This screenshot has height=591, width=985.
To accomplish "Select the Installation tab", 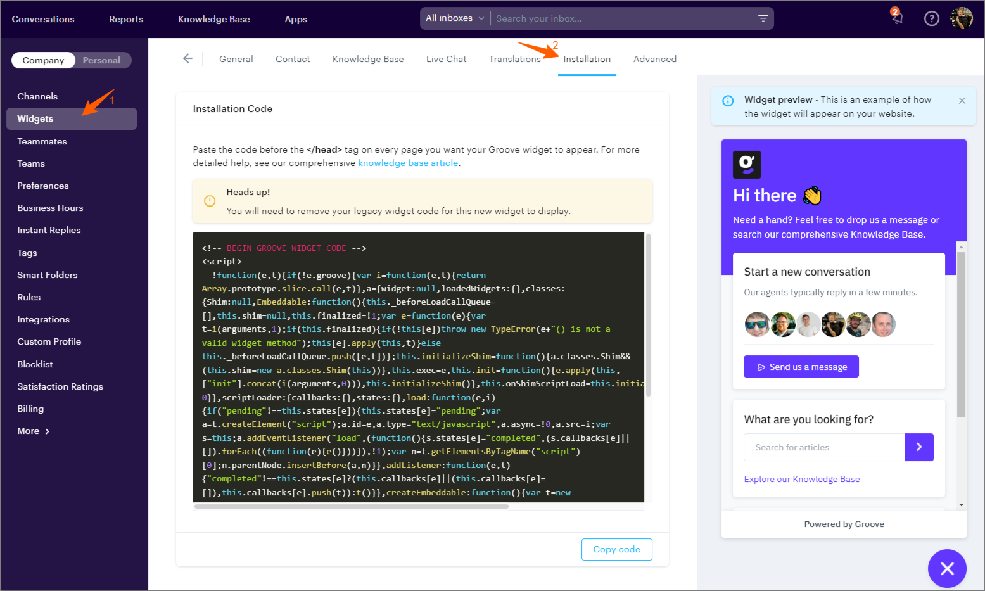I will coord(587,59).
